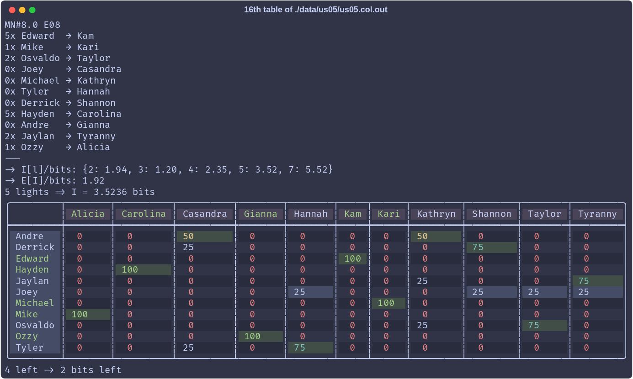633x379 pixels.
Task: Click the 25 cell for Joey under Taylor
Action: pyautogui.click(x=545, y=292)
